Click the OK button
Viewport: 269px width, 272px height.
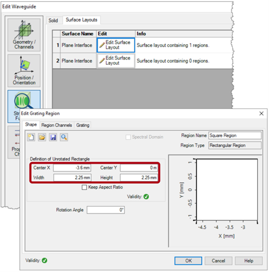pyautogui.click(x=188, y=261)
